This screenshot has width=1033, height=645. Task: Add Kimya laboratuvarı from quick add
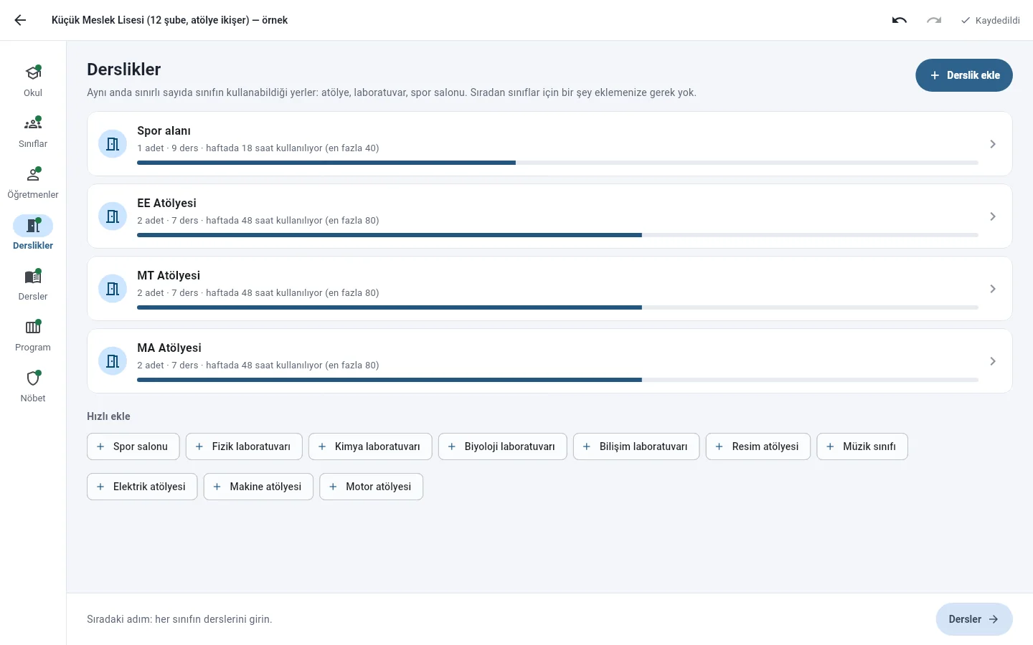(x=370, y=446)
